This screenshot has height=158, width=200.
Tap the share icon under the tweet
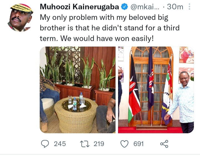pos(164,144)
